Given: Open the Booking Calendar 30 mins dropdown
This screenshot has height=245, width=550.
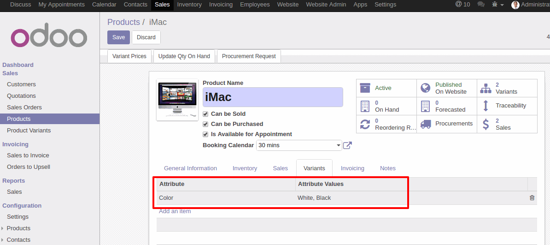Looking at the screenshot, I should tap(299, 145).
